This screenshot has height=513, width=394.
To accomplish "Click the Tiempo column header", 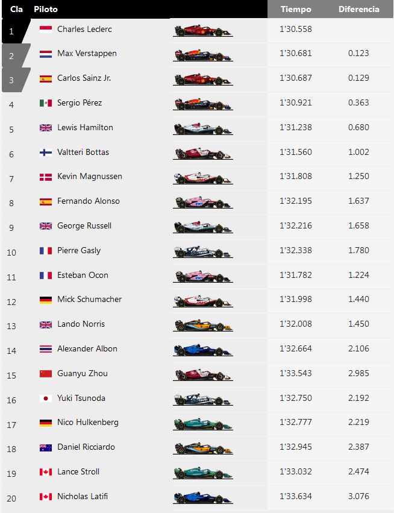I will (x=296, y=9).
